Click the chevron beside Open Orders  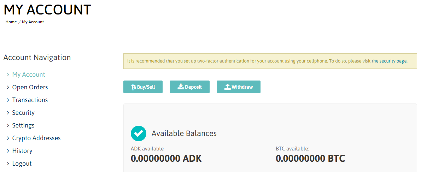pos(8,88)
